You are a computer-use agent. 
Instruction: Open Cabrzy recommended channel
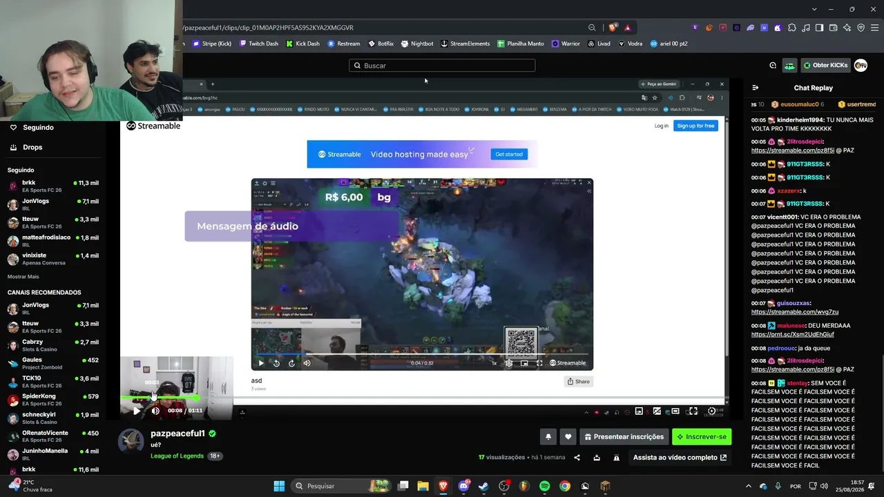click(x=52, y=345)
